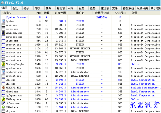Select PID 1104 svchost.exe row
The width and height of the screenshot is (161, 113).
point(80,49)
